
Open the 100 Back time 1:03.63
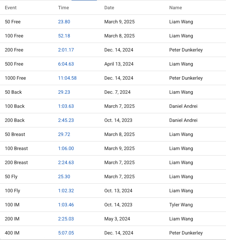tap(66, 106)
